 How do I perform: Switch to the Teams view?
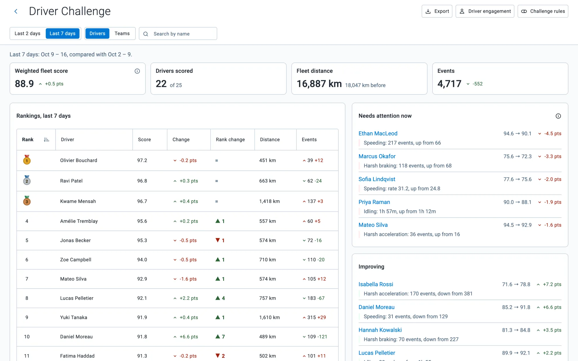point(122,34)
